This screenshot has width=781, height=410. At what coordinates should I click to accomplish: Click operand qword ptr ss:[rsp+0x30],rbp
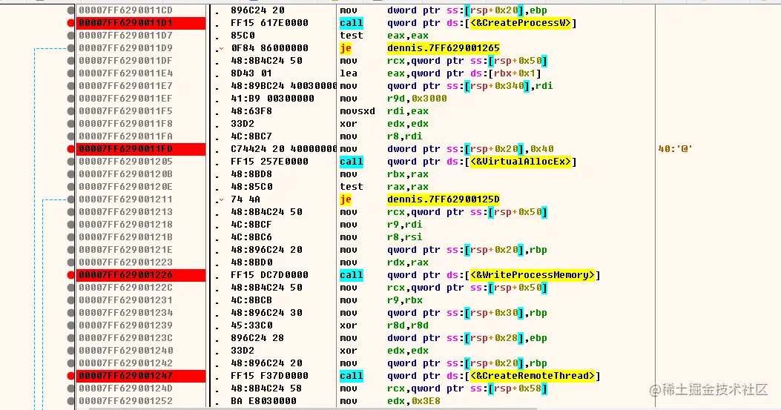tap(467, 313)
